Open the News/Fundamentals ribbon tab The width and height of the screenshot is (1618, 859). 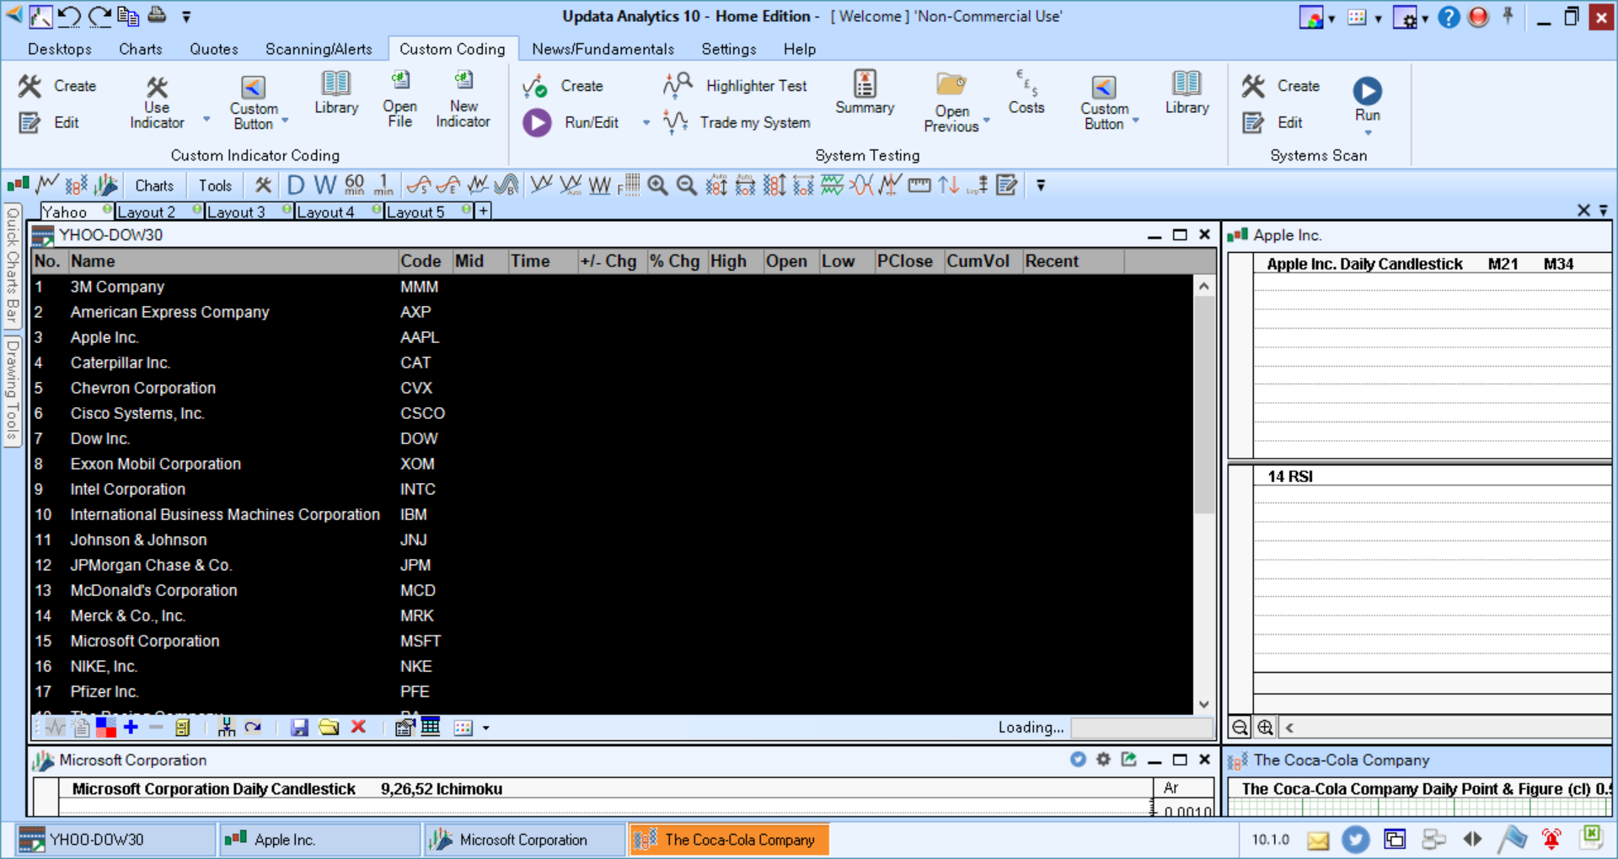tap(603, 49)
